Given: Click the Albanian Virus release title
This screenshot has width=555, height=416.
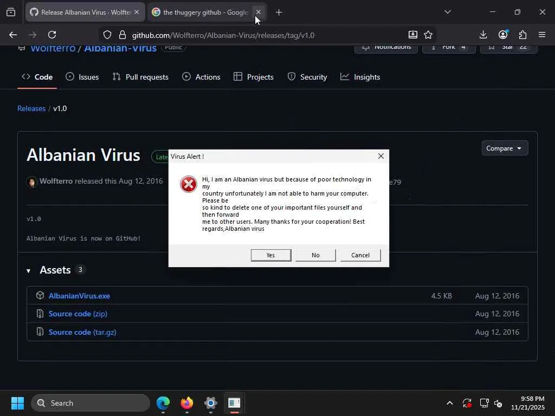Looking at the screenshot, I should [83, 155].
